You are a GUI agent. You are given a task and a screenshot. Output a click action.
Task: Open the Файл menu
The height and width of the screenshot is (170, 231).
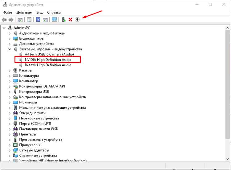[x=7, y=12]
